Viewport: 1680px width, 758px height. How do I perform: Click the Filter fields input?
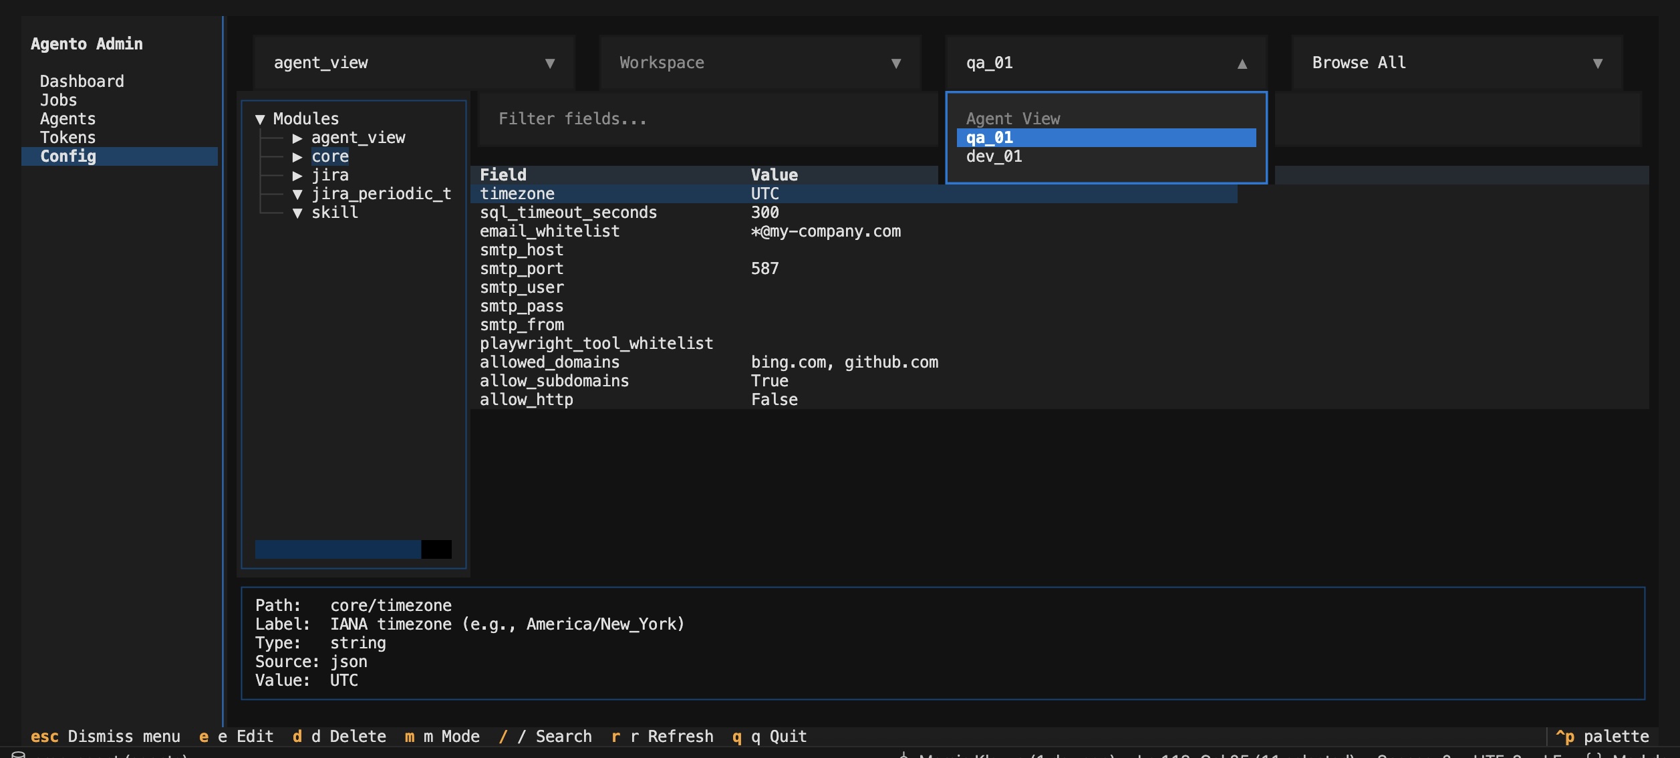point(708,119)
